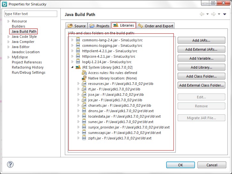232x174 pixels.
Task: Switch to the Source tab
Action: click(77, 26)
